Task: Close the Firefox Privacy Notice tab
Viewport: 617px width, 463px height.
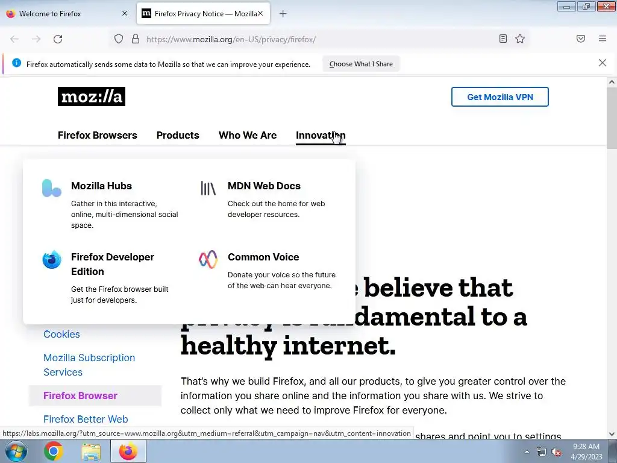Action: click(x=260, y=13)
